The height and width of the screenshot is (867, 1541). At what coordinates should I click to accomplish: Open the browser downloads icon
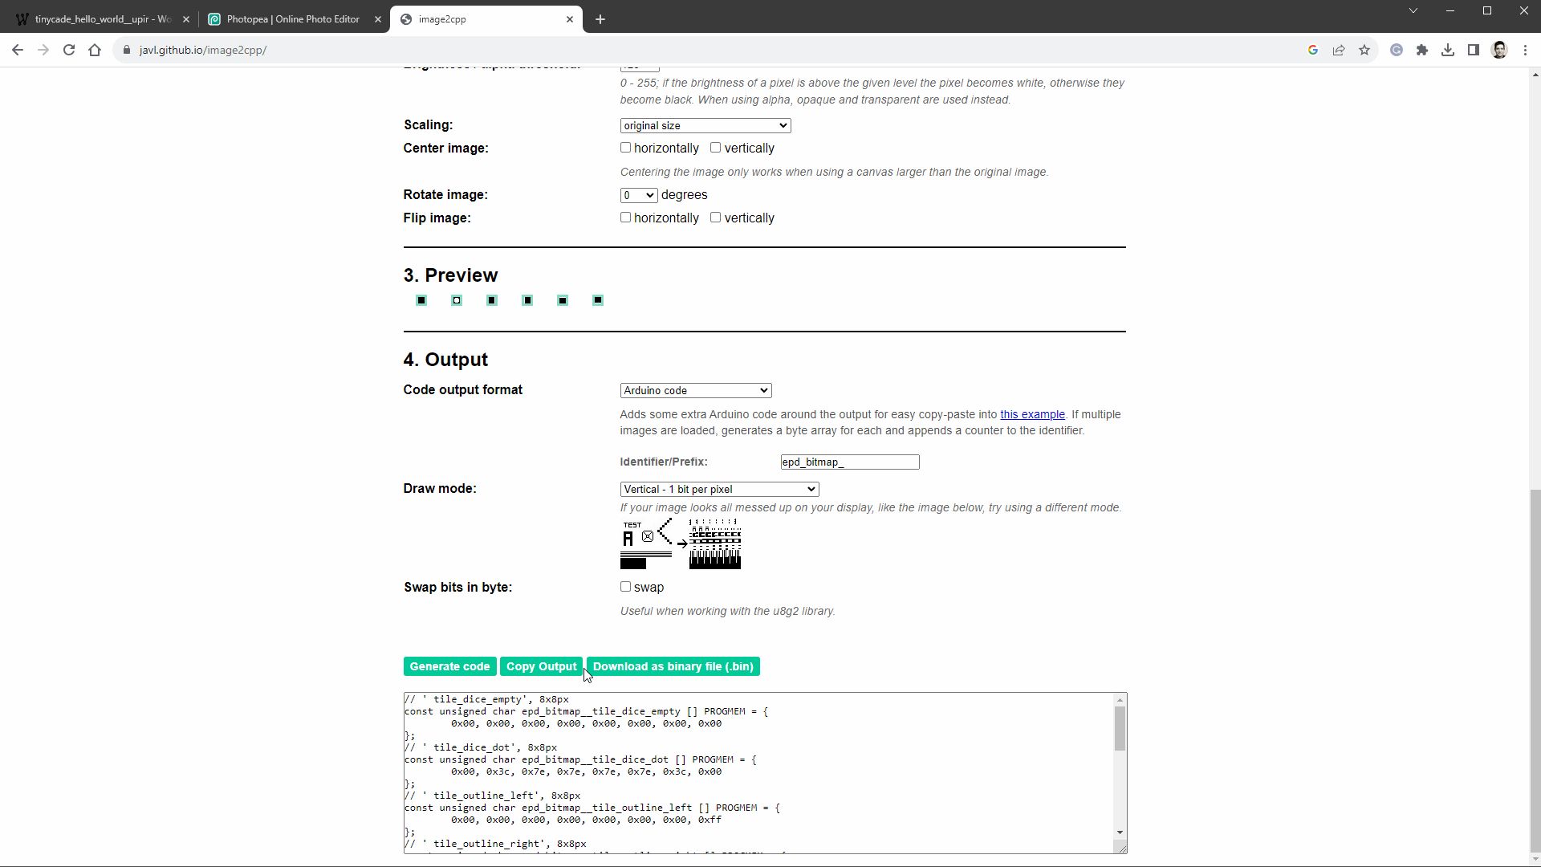coord(1448,50)
